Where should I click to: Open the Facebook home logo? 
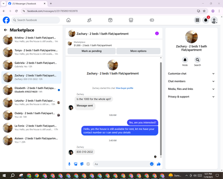click(6, 20)
